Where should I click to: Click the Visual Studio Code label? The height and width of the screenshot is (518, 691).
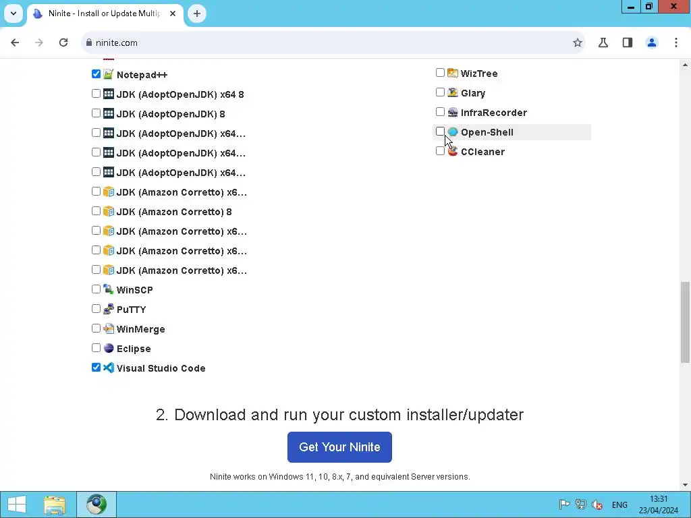[x=161, y=368]
